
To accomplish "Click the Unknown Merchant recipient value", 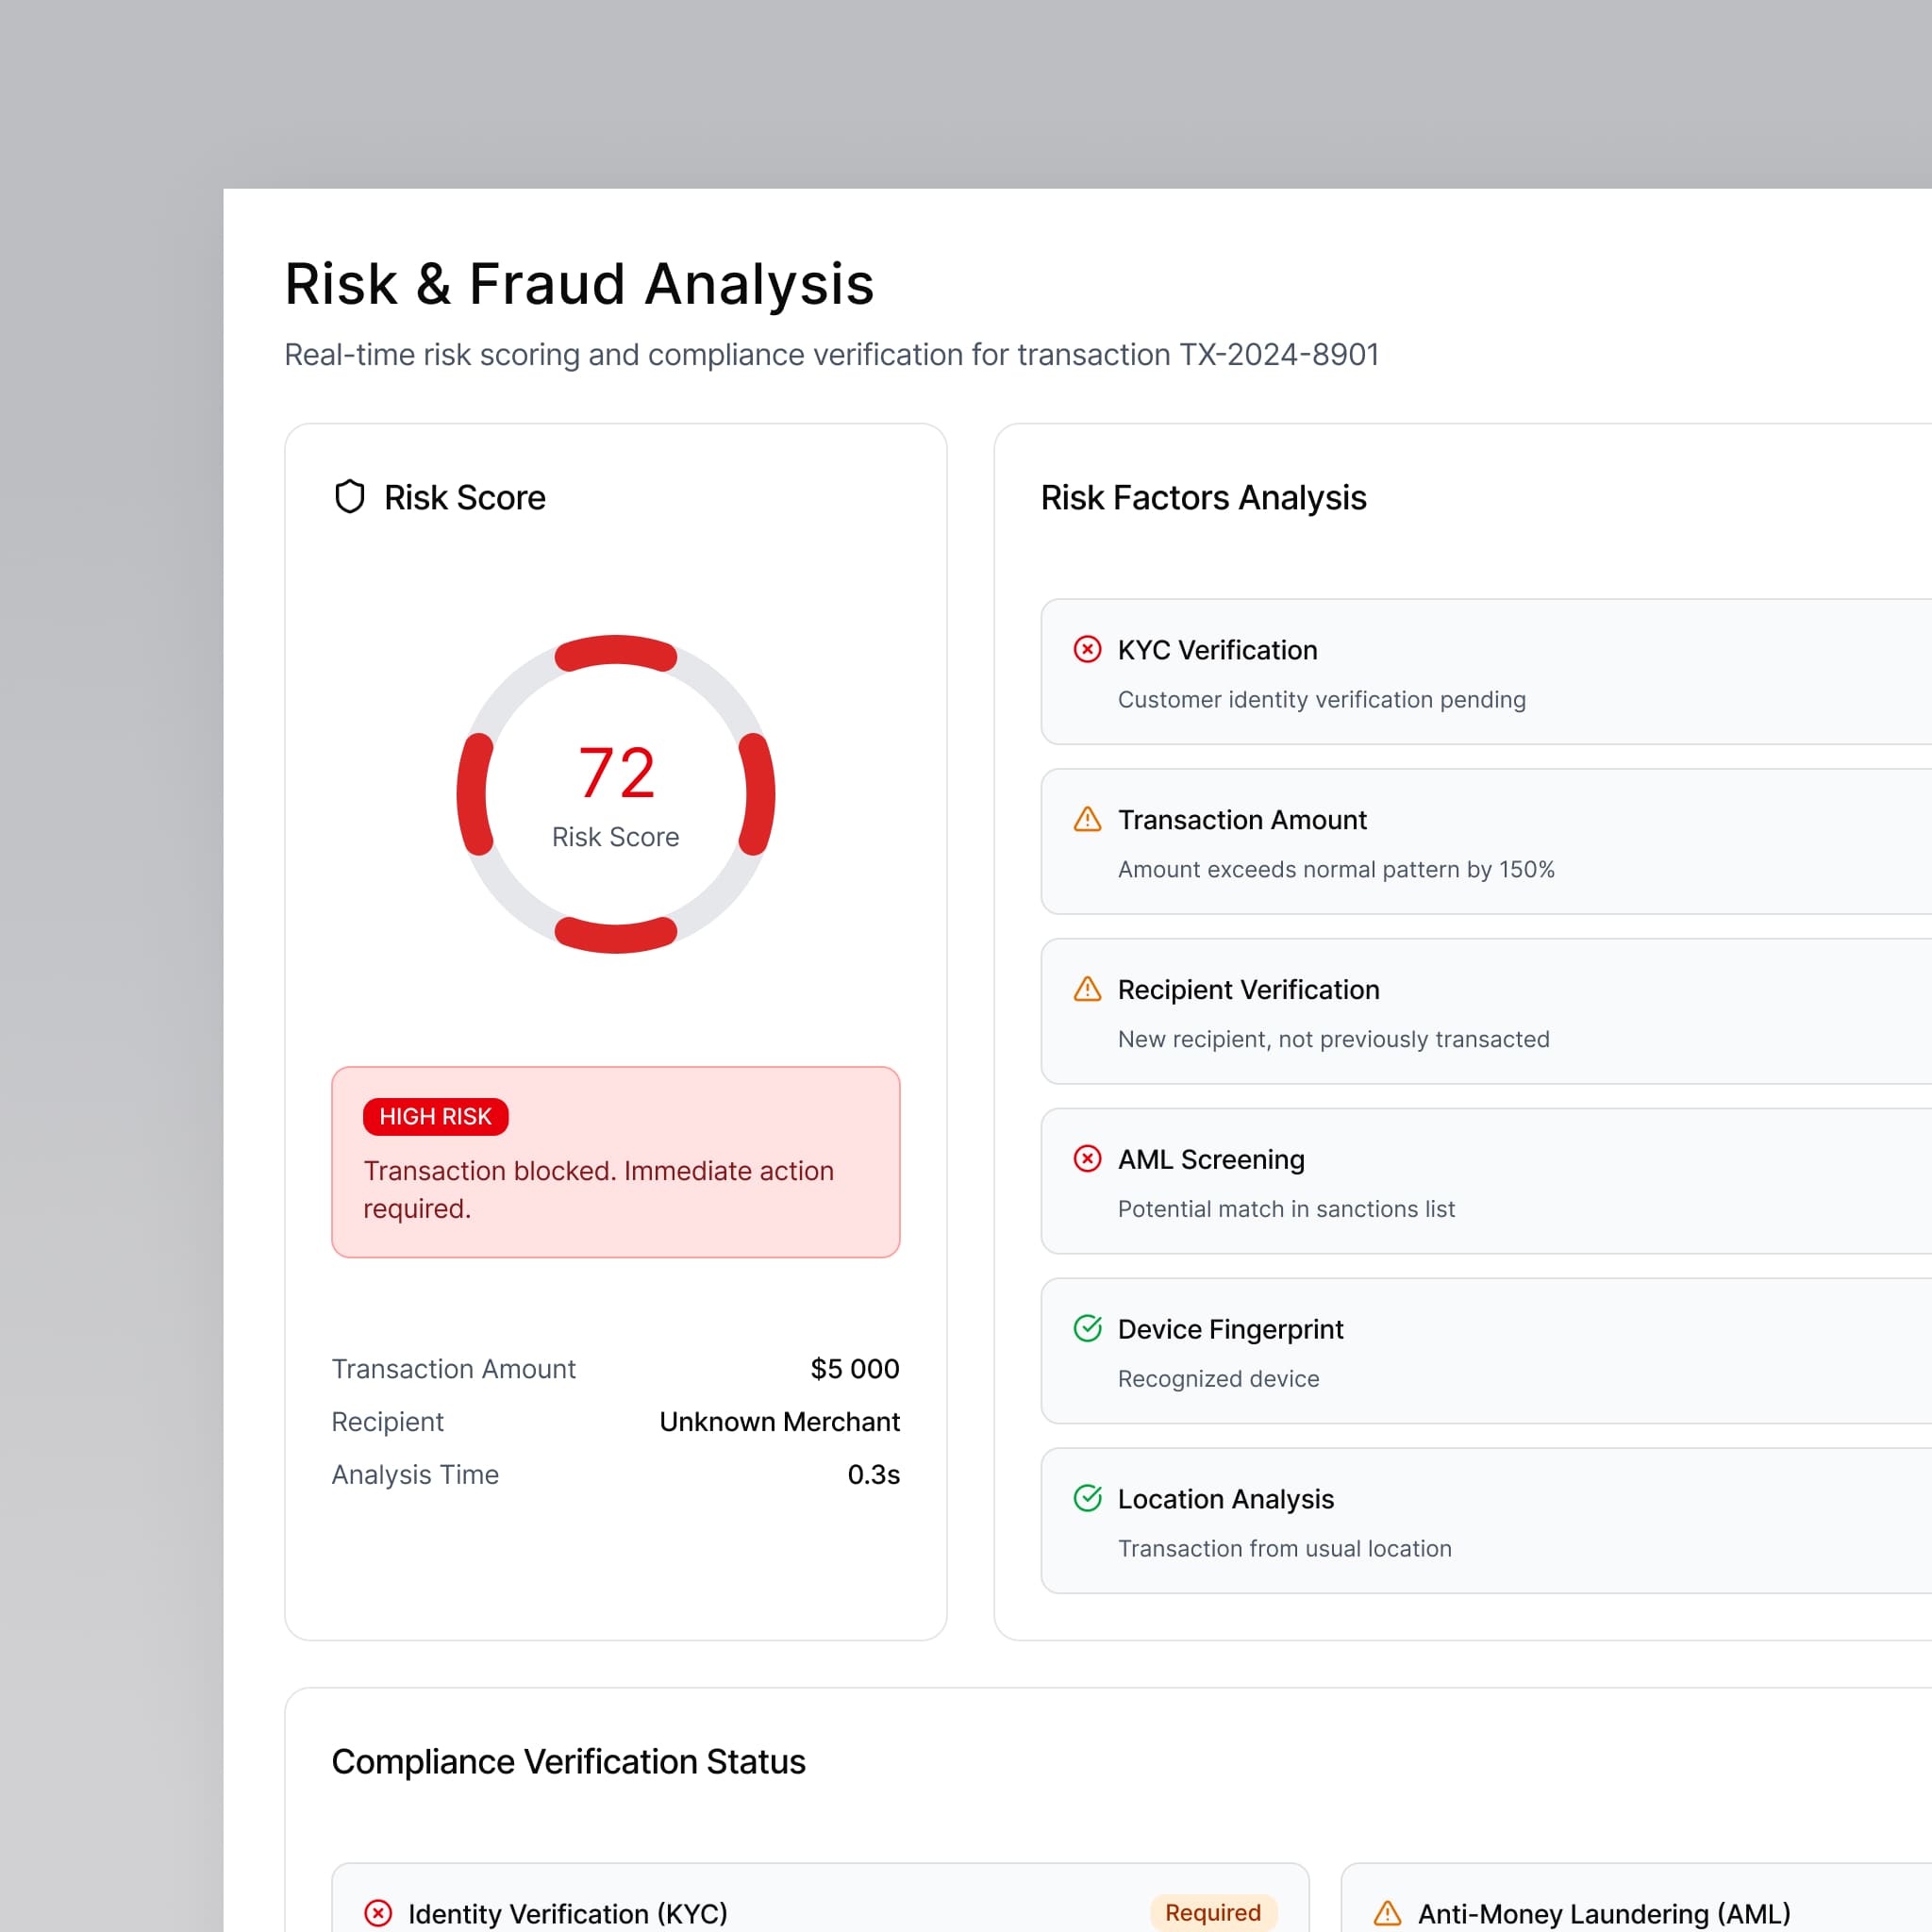I will point(779,1421).
